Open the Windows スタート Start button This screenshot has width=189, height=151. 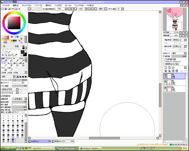pos(8,148)
